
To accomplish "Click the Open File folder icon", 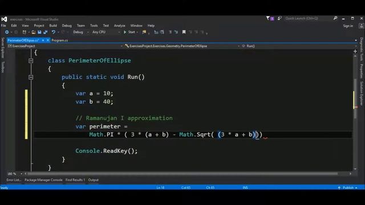I will click(34, 32).
